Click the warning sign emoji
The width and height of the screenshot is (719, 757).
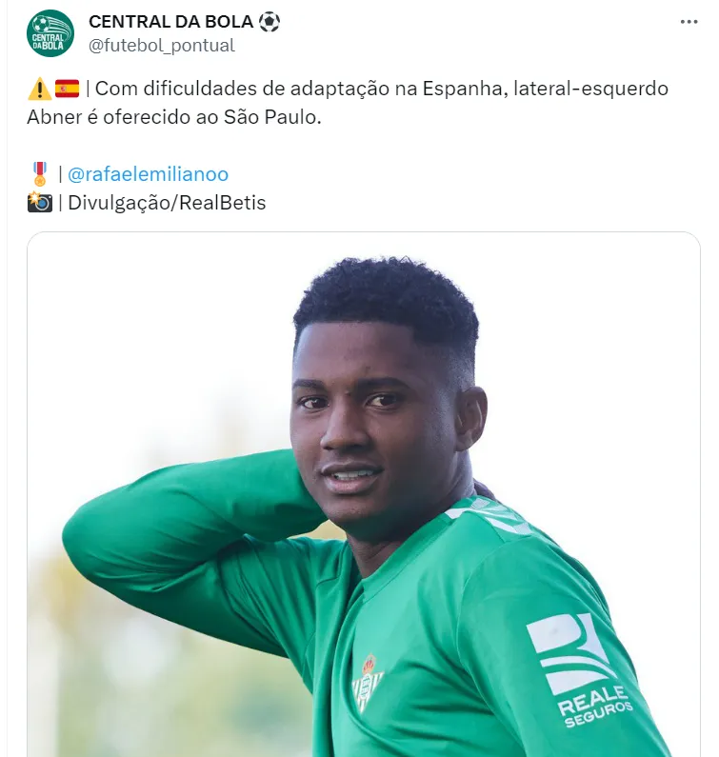pos(40,89)
